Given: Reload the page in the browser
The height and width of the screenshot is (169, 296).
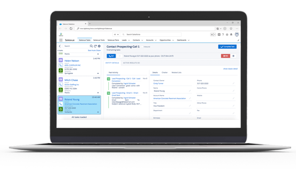Looking at the screenshot, I should click(x=71, y=28).
